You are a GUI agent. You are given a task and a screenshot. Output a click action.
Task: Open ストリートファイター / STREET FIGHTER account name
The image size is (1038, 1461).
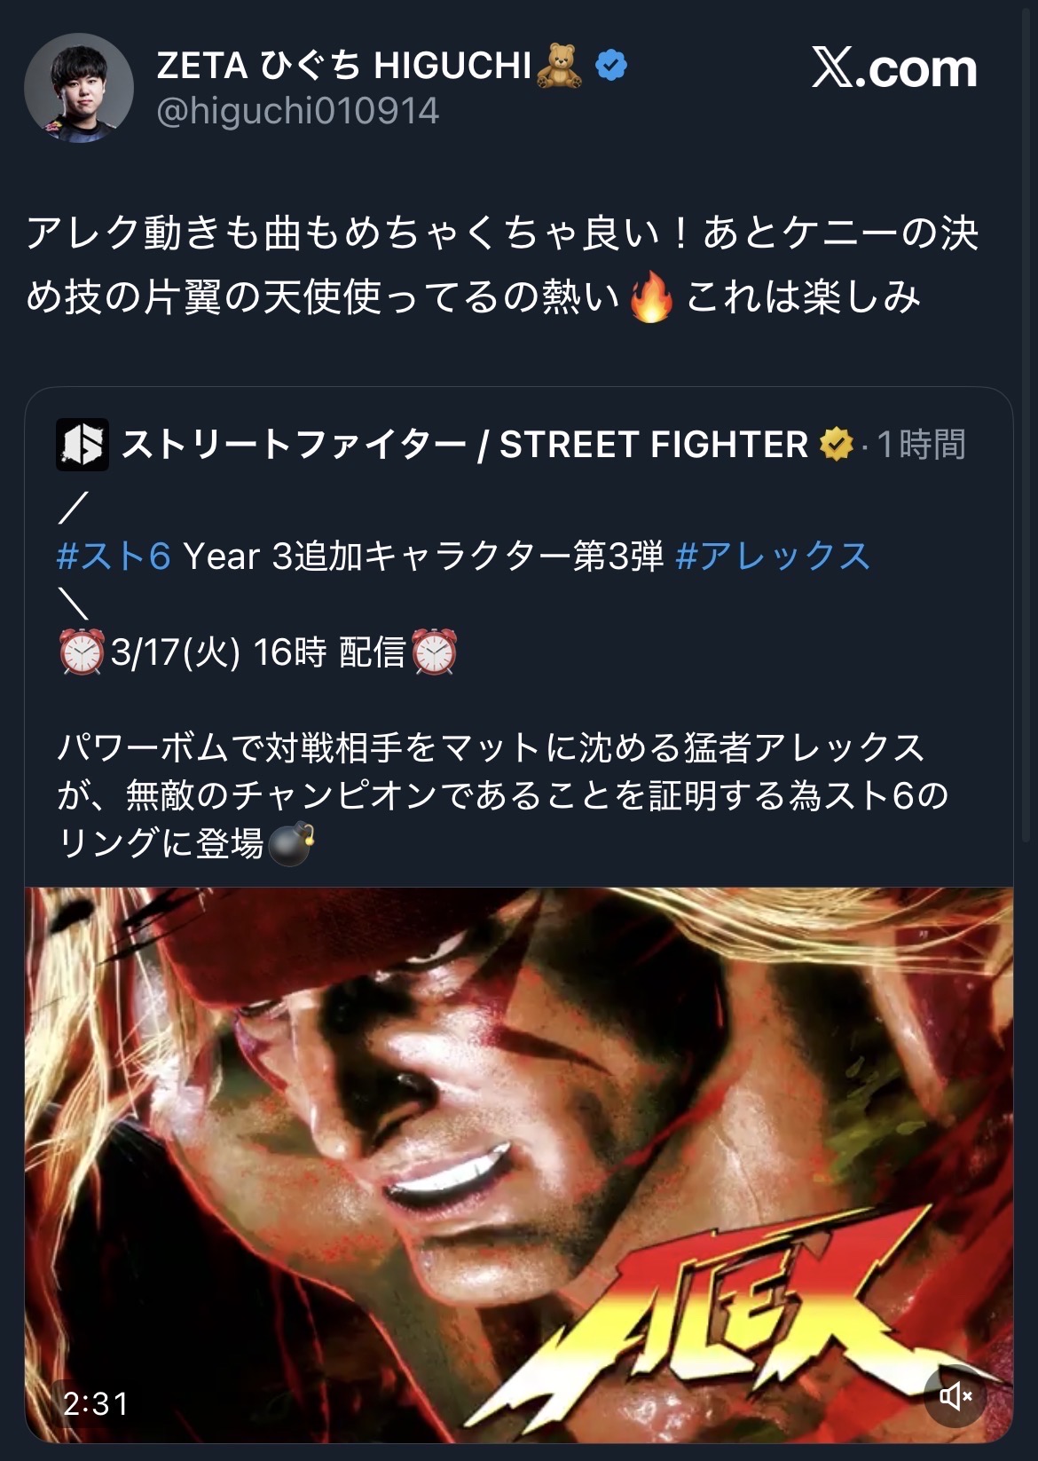(x=464, y=444)
